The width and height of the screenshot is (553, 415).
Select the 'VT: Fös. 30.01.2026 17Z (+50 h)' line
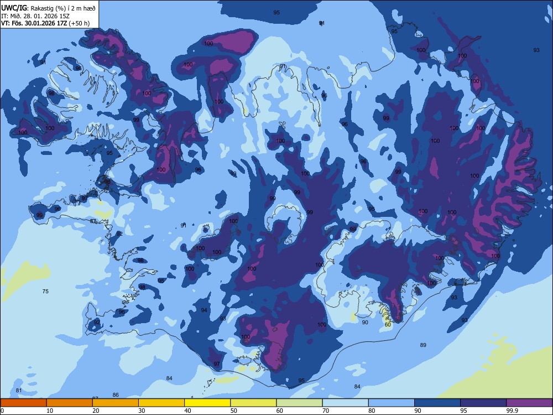tap(45, 23)
